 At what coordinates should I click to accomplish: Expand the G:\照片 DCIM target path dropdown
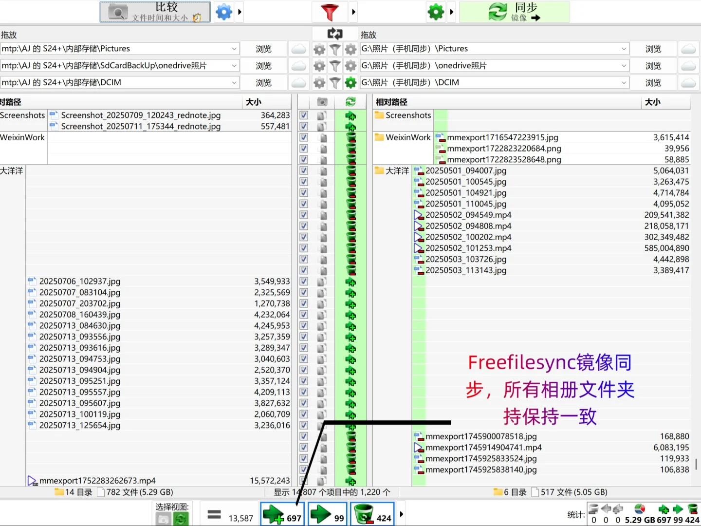point(624,82)
